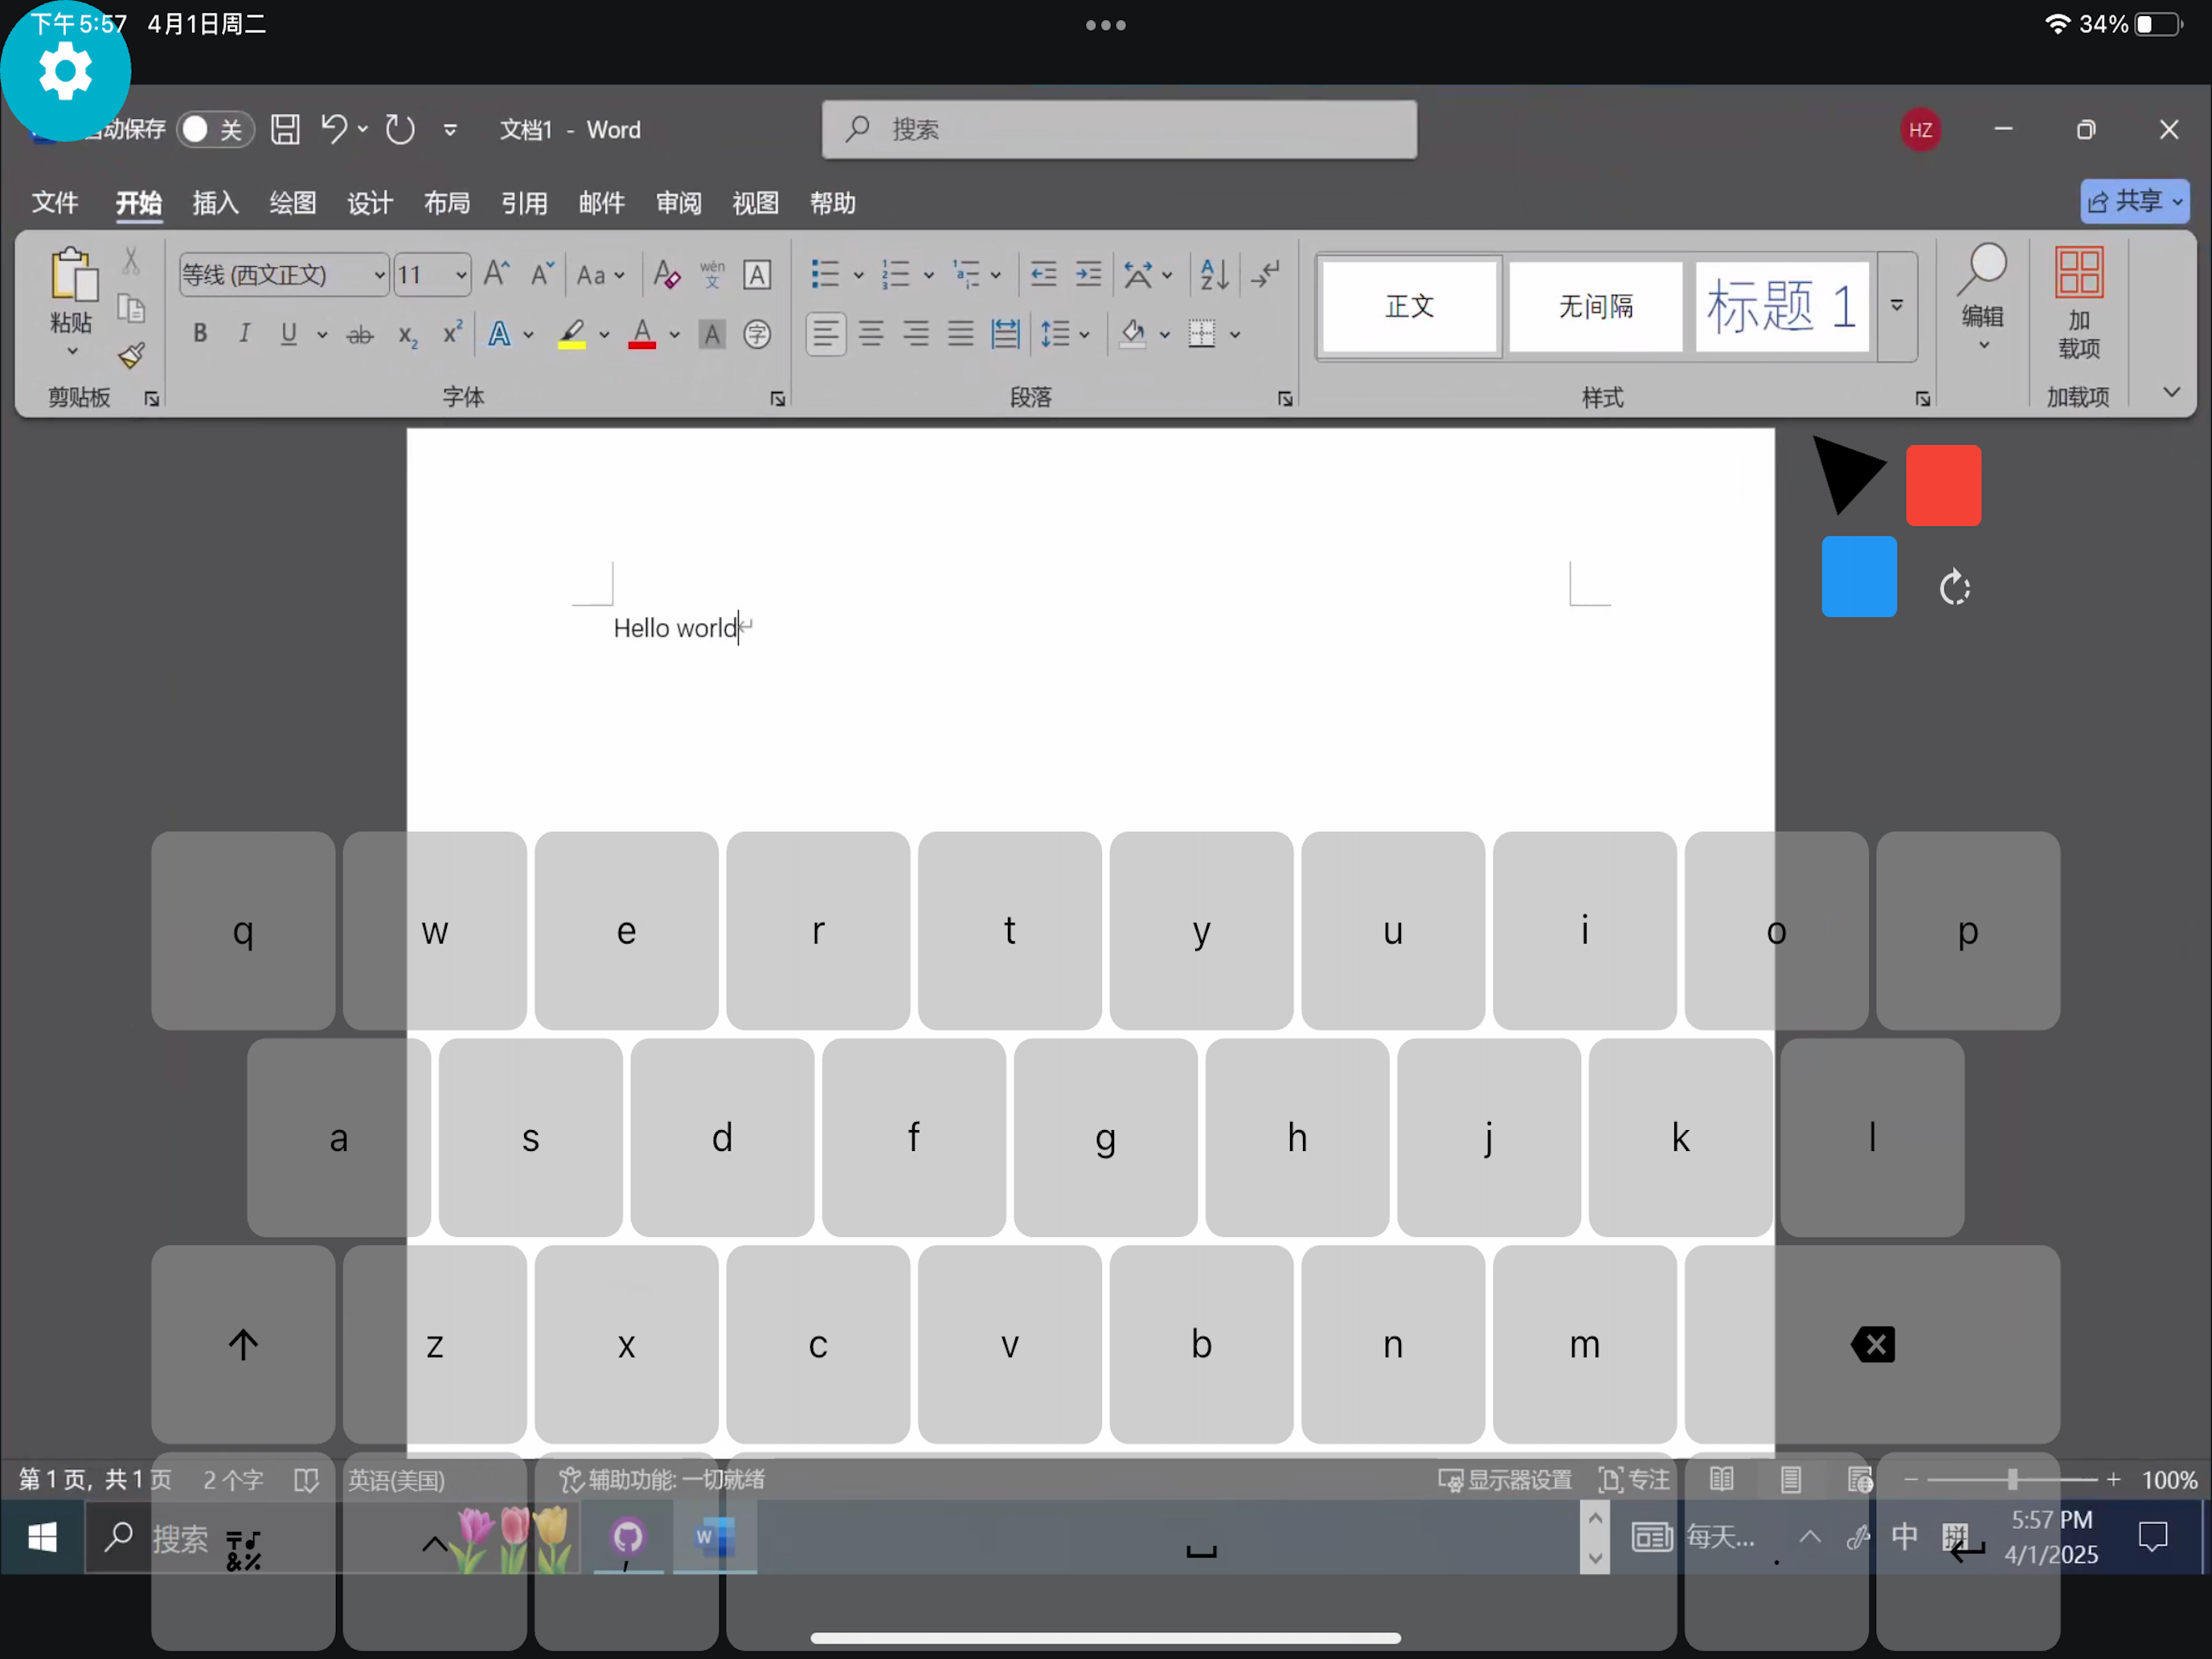The image size is (2212, 1659).
Task: Click the Redo arrow in the title bar
Action: tap(400, 129)
